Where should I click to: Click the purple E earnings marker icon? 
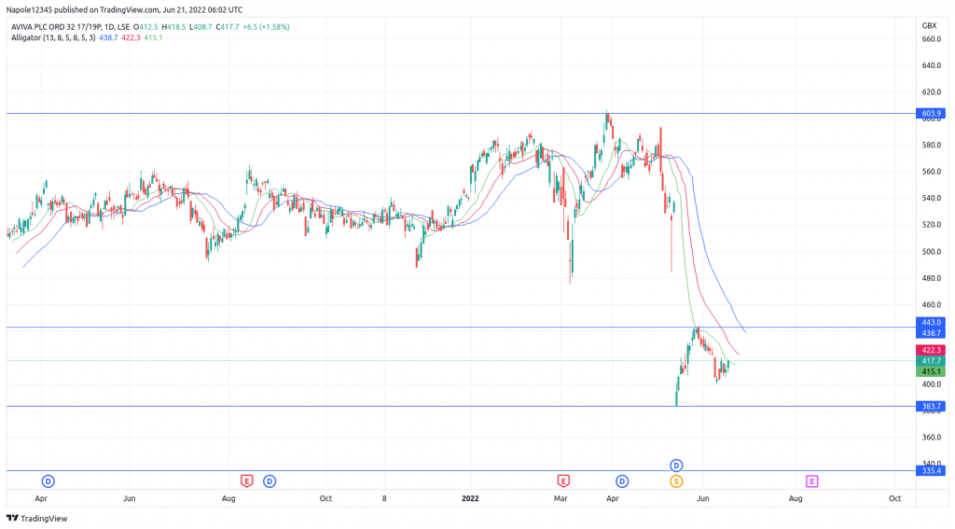pyautogui.click(x=812, y=481)
